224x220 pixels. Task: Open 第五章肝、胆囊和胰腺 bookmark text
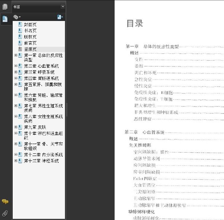43,87
